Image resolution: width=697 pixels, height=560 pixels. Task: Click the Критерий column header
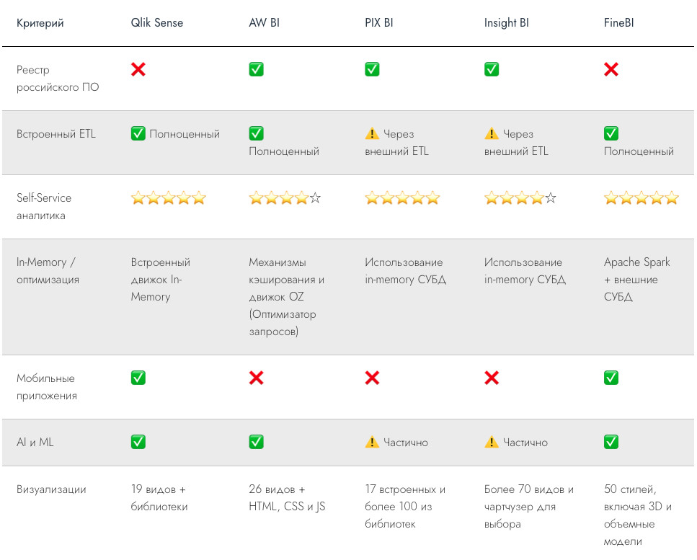coord(40,22)
